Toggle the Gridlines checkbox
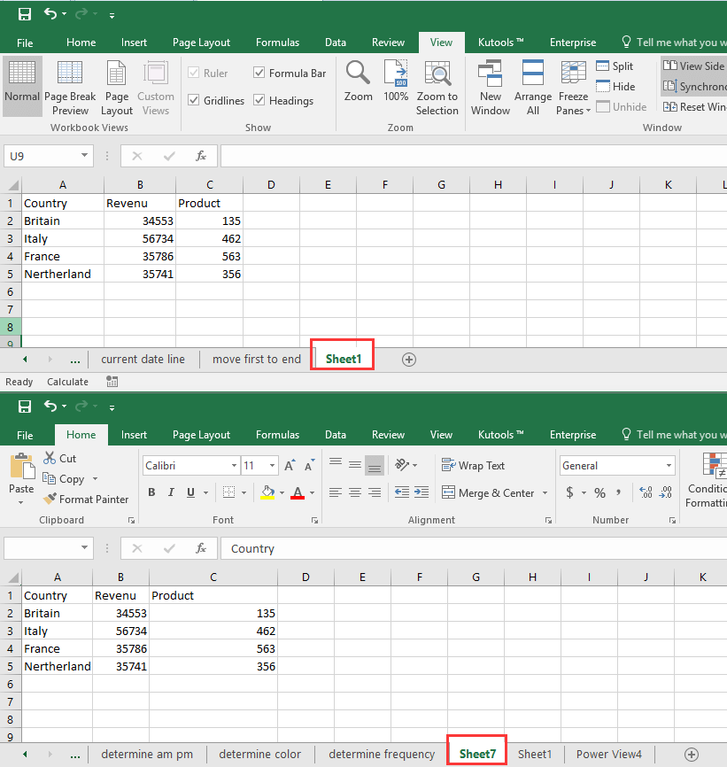Viewport: 727px width, 767px height. 194,101
